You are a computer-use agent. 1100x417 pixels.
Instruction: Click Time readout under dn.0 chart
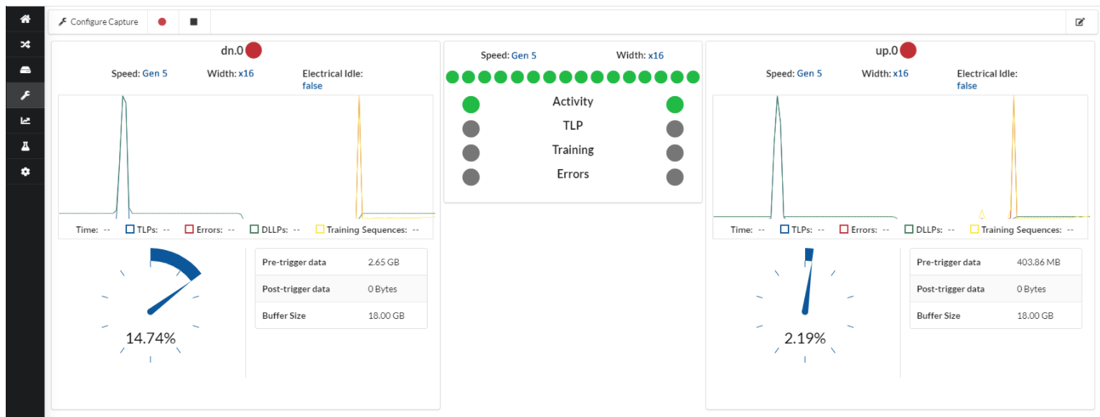[93, 230]
